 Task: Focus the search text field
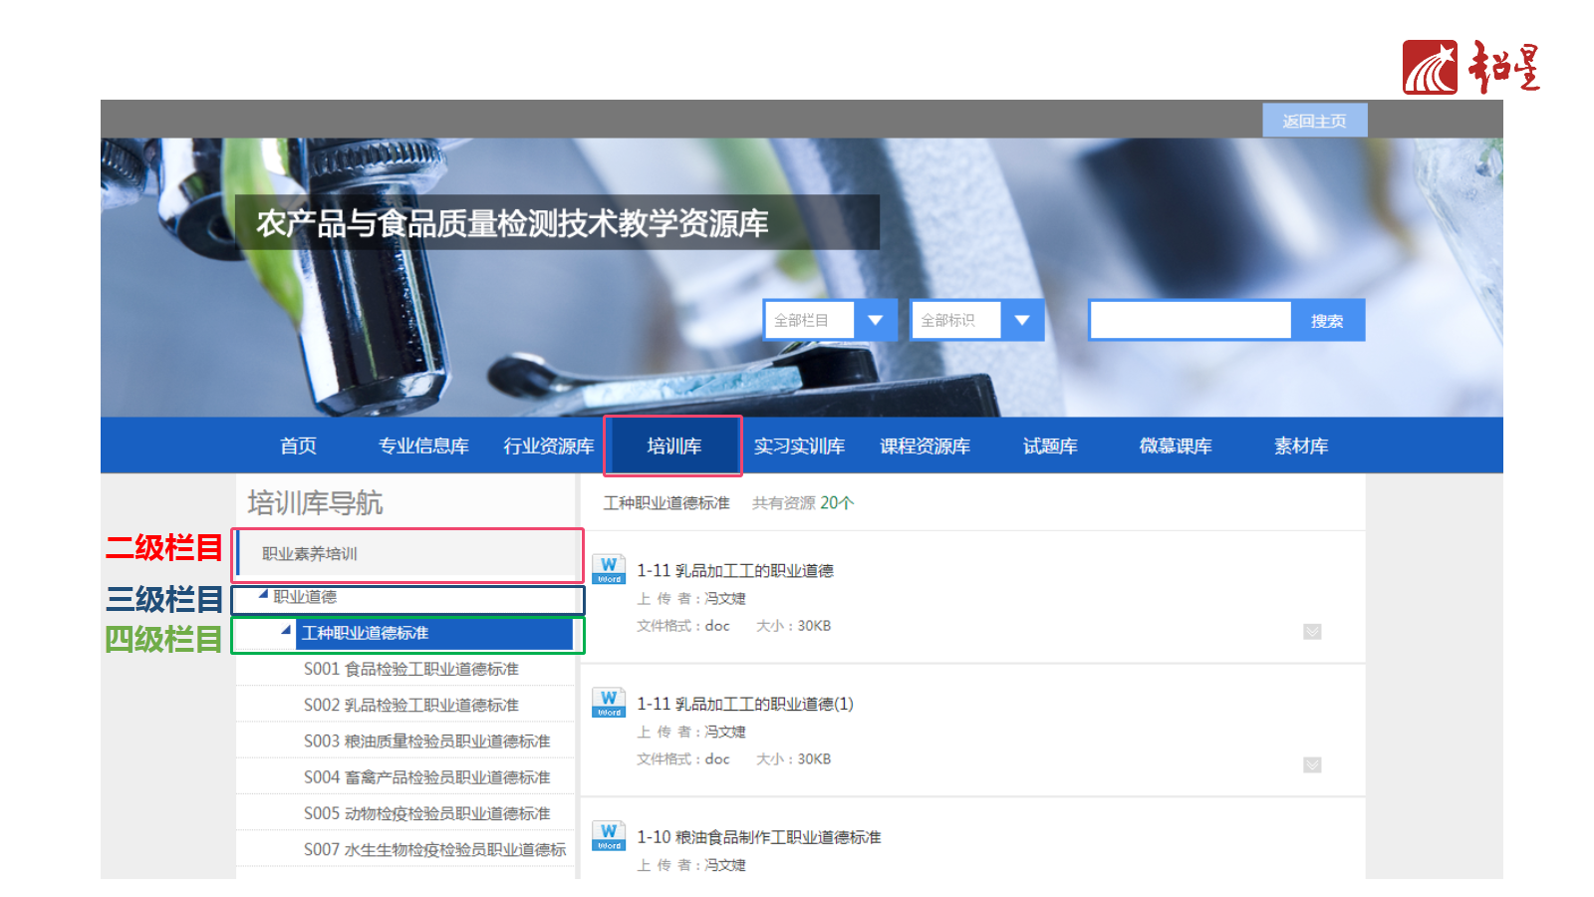pos(1191,320)
